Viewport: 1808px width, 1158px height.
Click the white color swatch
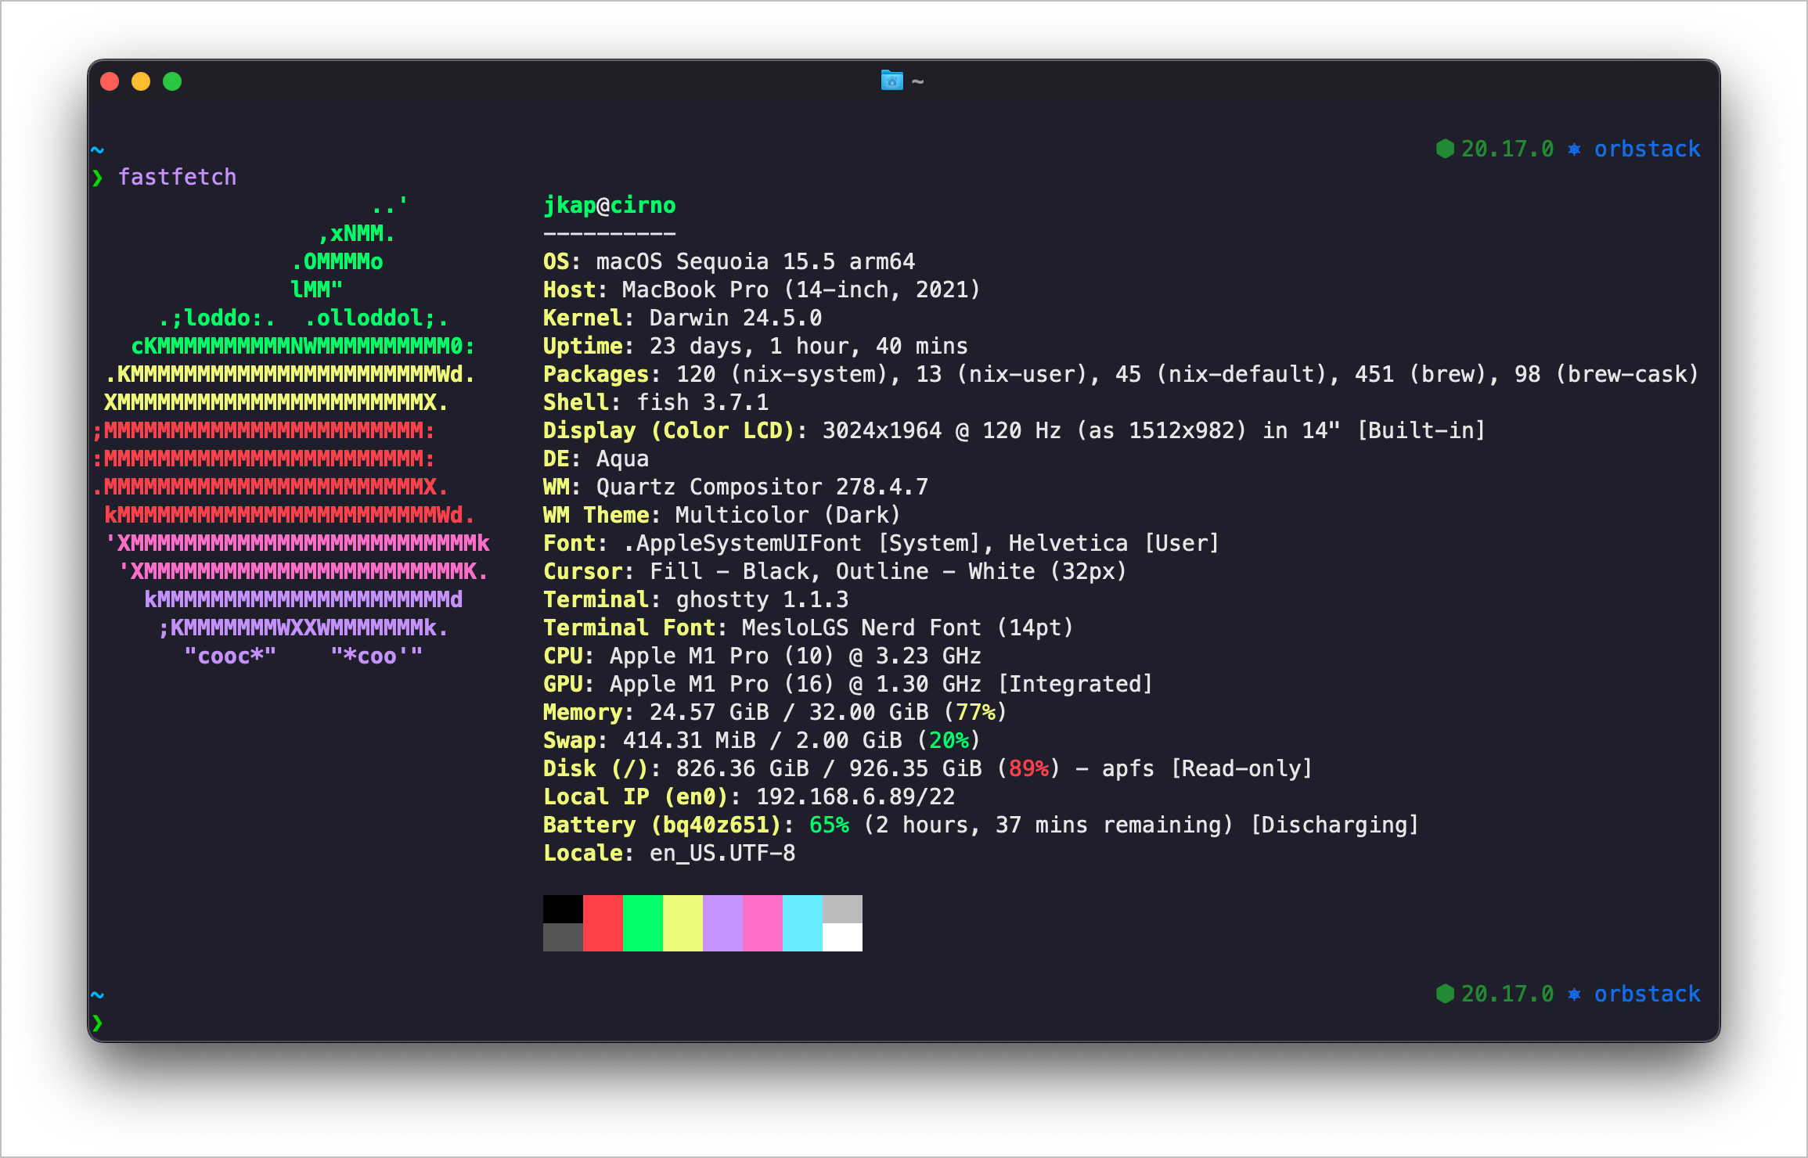pyautogui.click(x=842, y=937)
